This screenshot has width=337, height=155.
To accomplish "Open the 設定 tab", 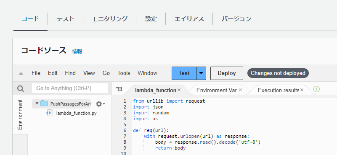I will point(151,19).
